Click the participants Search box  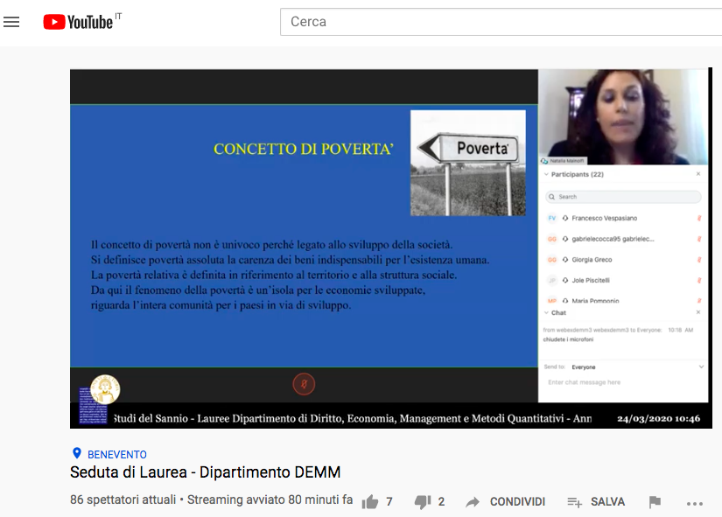[x=623, y=197]
